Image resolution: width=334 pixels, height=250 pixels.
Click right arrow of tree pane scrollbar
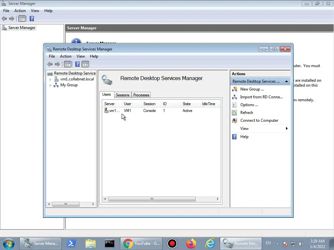93,204
